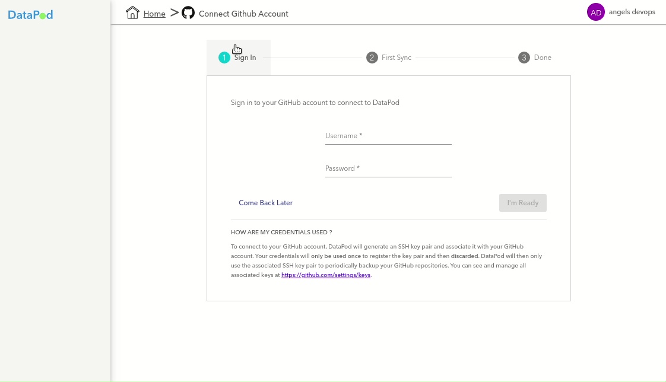
Task: Click the step 2 circle indicator
Action: (x=372, y=58)
